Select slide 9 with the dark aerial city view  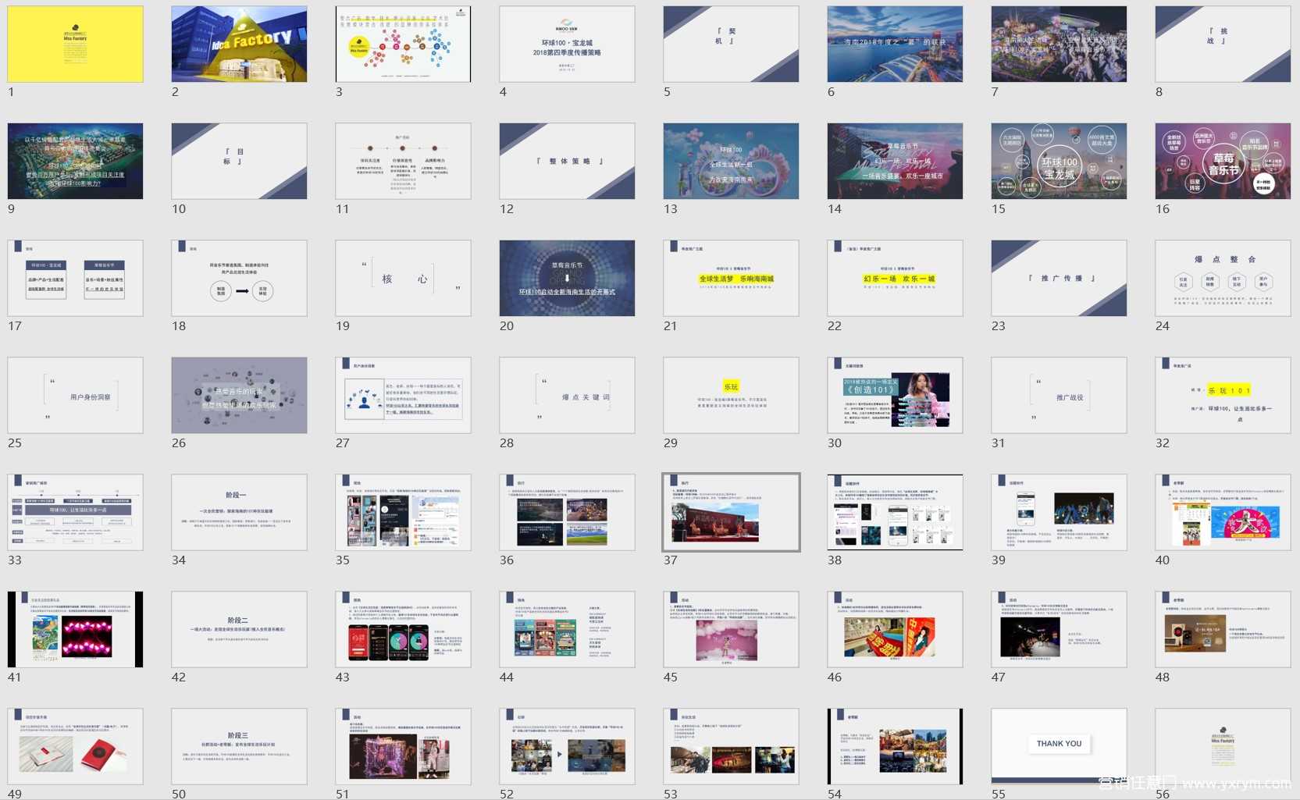coord(75,161)
